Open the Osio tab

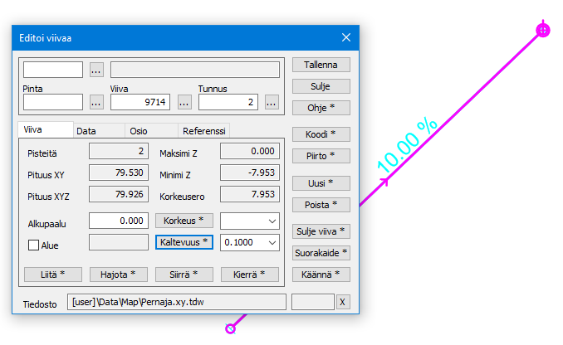coord(138,131)
